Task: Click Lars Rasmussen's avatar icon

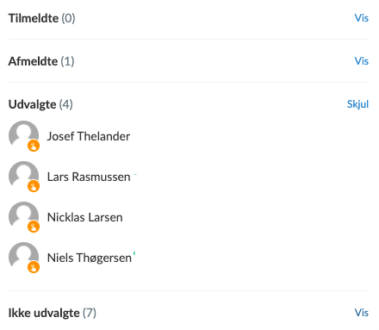Action: pos(23,176)
